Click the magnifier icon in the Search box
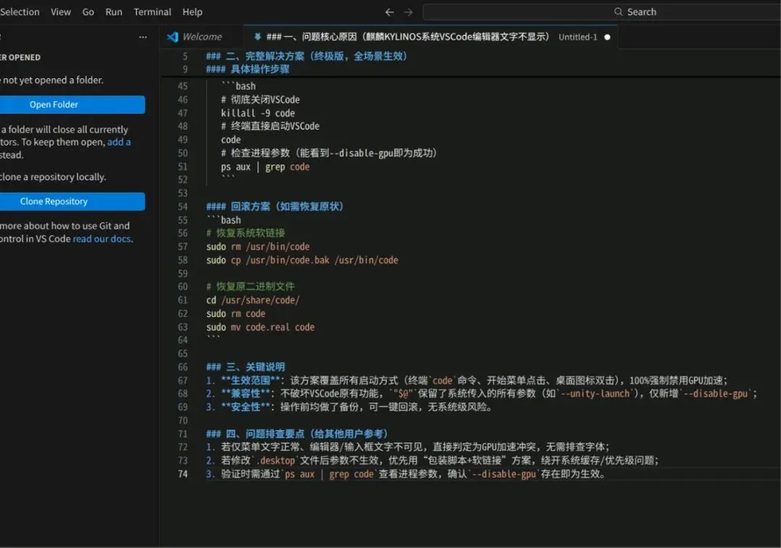781x548 pixels. 618,12
